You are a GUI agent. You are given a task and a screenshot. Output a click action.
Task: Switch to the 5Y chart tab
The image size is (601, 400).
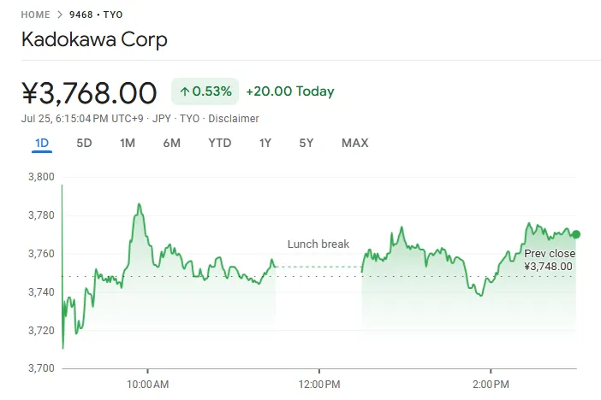tap(306, 143)
